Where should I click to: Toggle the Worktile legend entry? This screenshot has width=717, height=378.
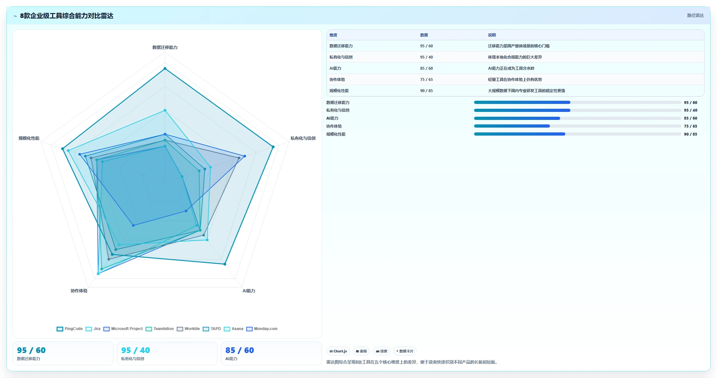tap(188, 329)
